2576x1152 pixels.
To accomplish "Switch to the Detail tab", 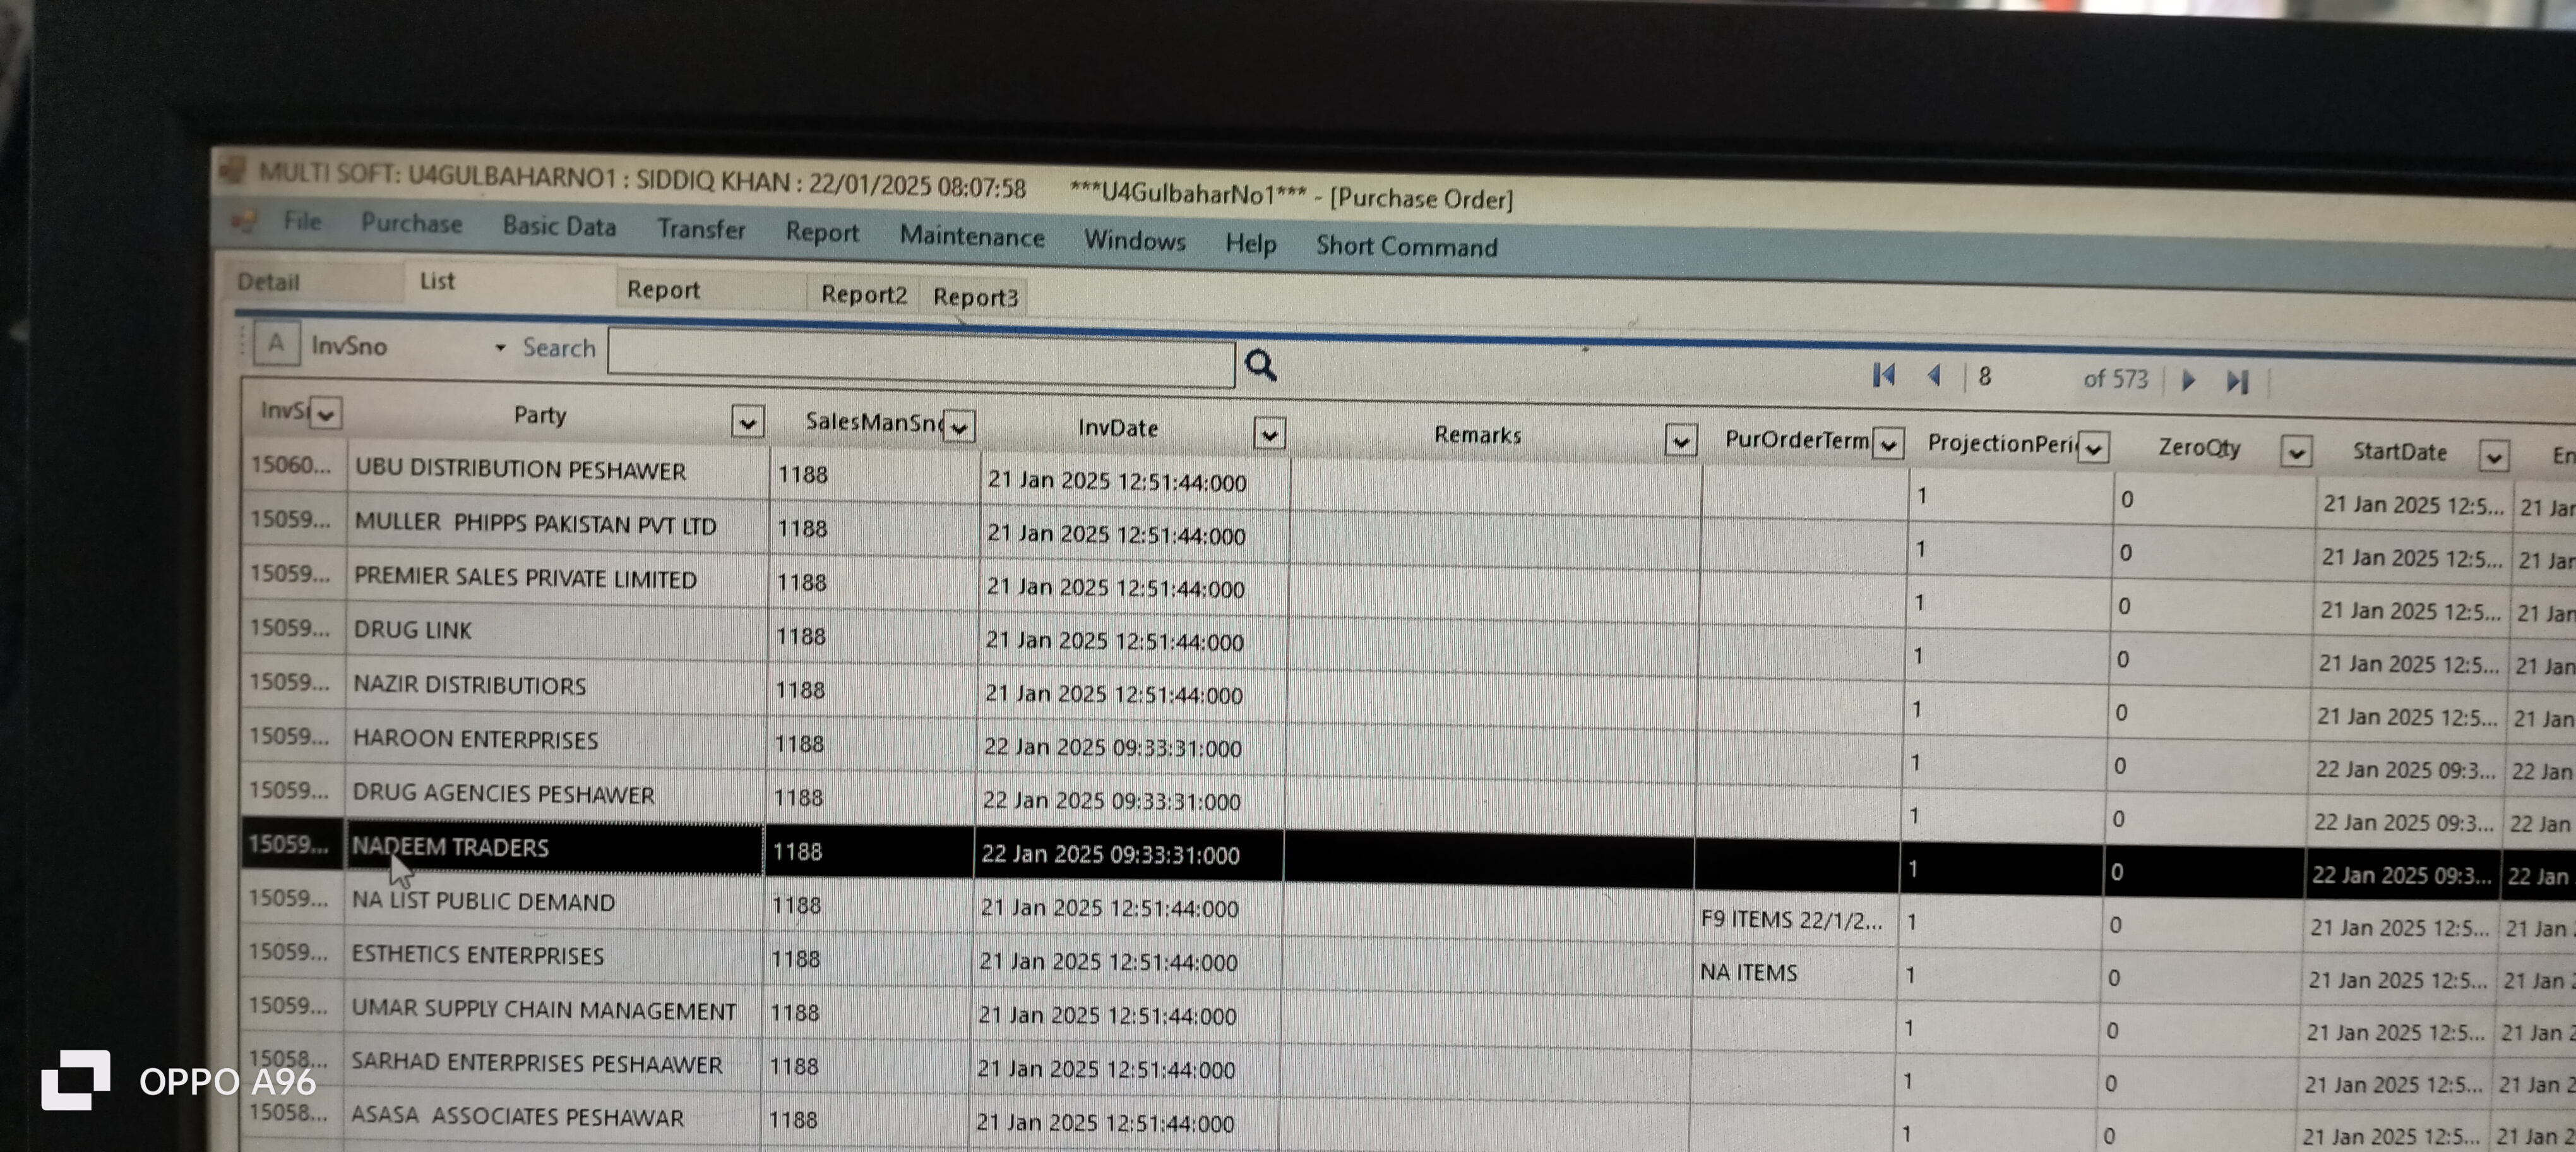I will click(x=268, y=282).
